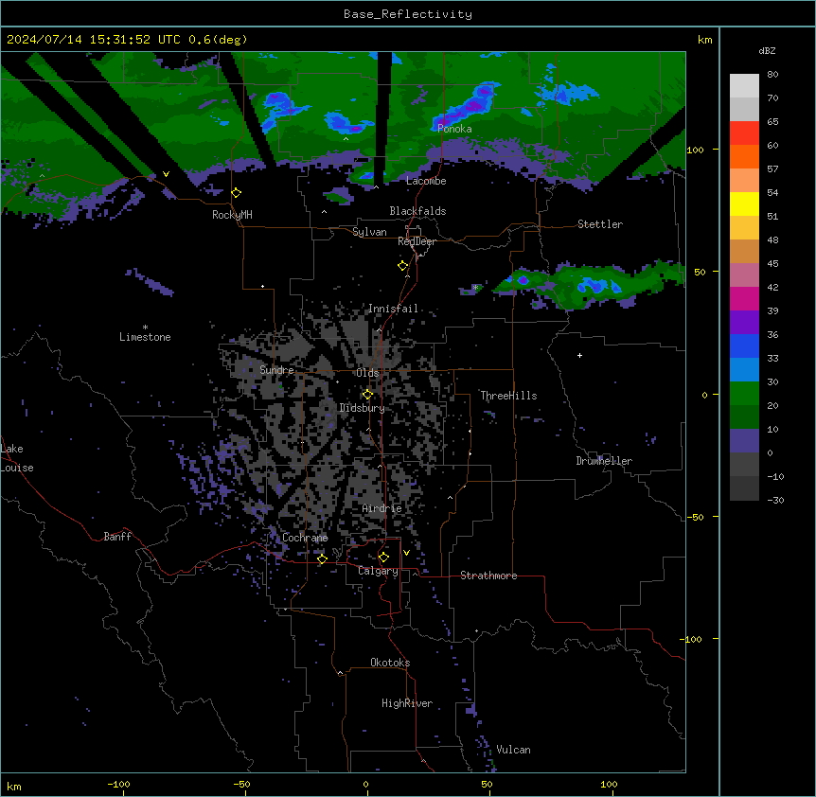The height and width of the screenshot is (797, 816).
Task: Click the red 60-65 dBZ legend swatch
Action: (x=744, y=133)
